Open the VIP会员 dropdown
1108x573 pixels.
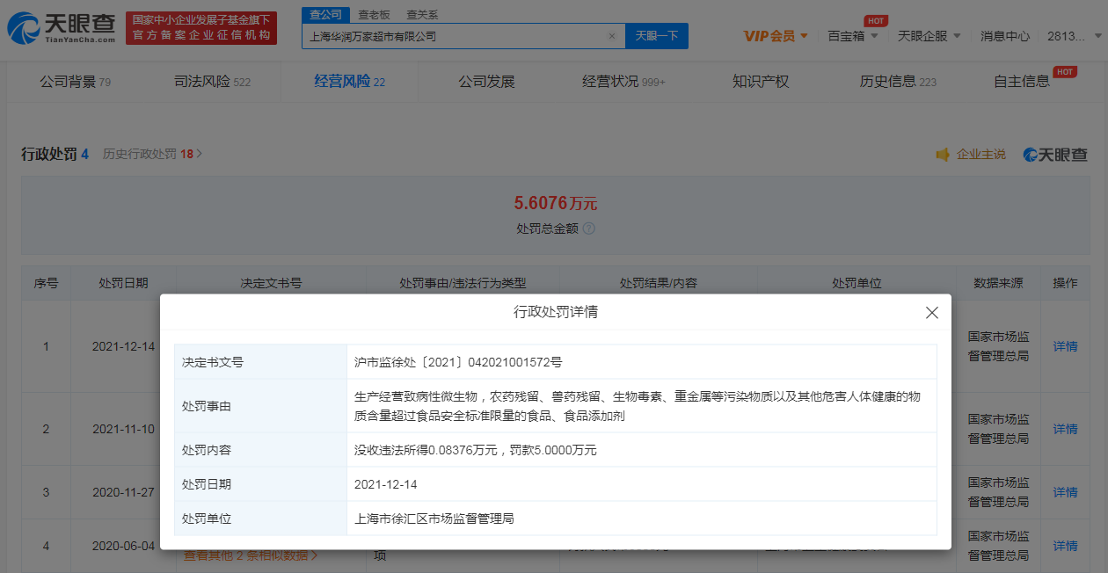(776, 36)
